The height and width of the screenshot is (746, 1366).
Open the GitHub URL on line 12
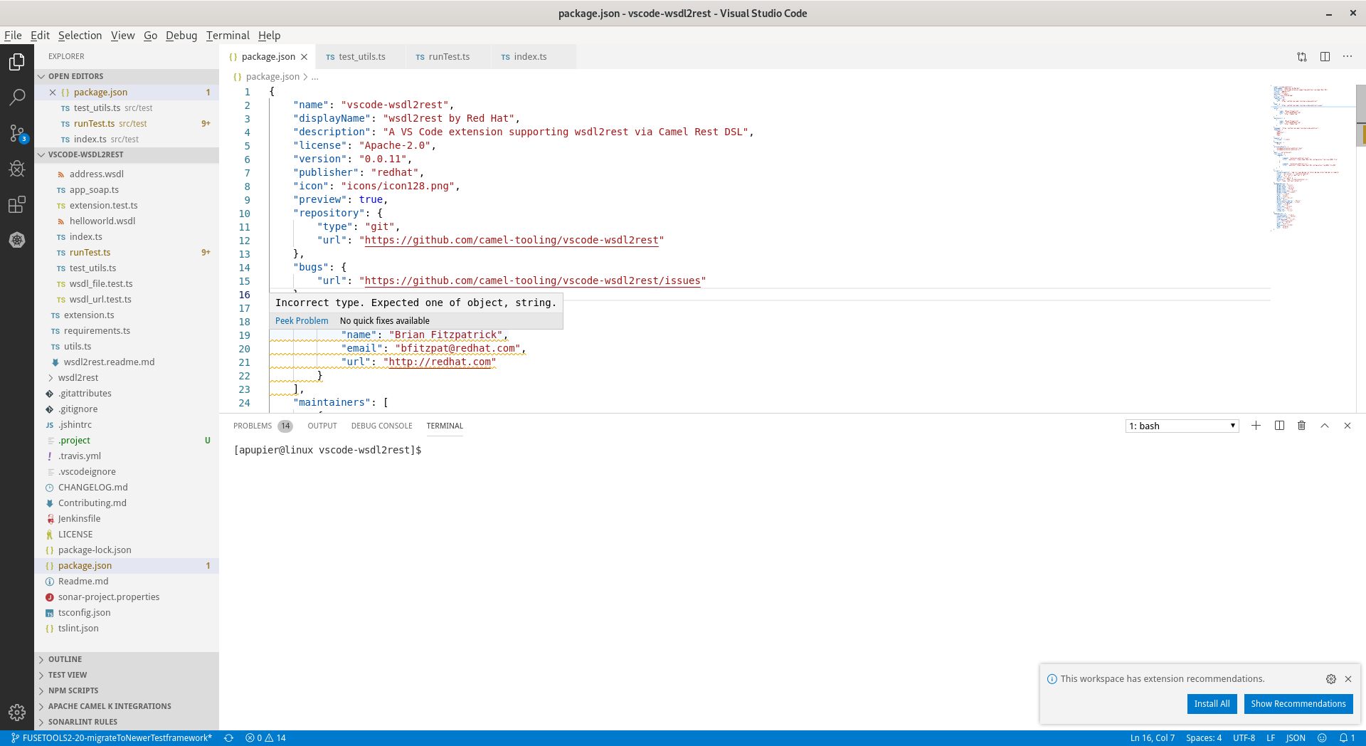(512, 241)
